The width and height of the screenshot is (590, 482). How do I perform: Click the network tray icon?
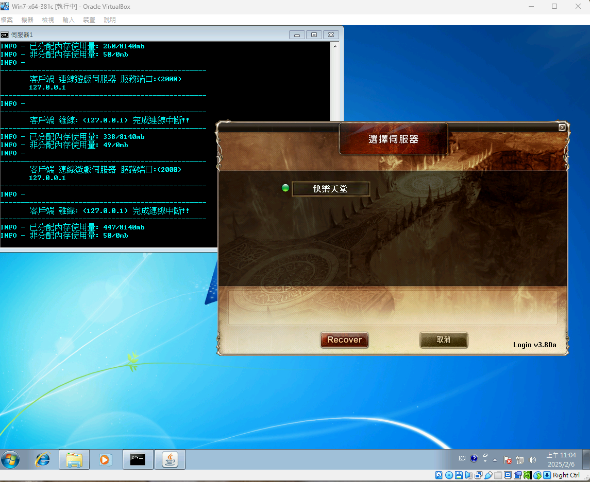(x=520, y=460)
